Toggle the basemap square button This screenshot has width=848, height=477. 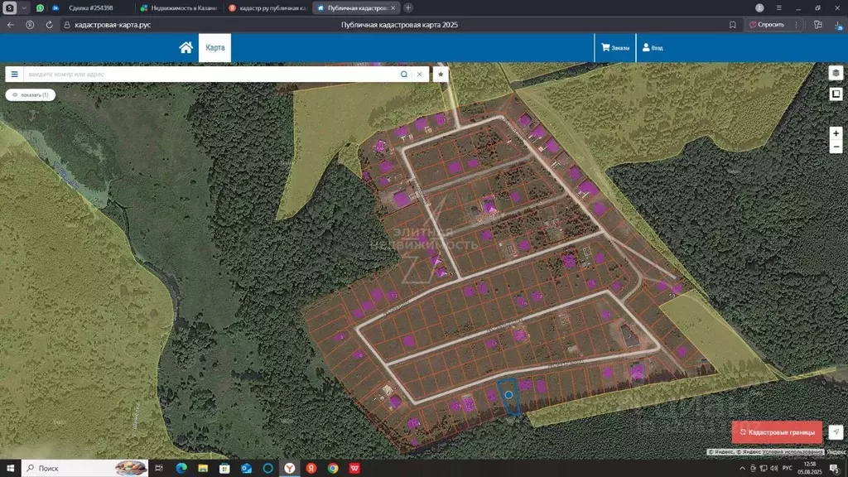(836, 94)
